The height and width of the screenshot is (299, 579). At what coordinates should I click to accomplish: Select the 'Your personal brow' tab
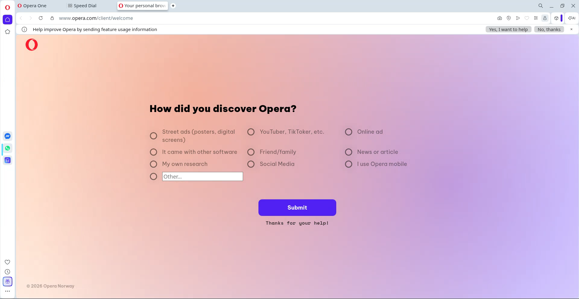pyautogui.click(x=142, y=6)
